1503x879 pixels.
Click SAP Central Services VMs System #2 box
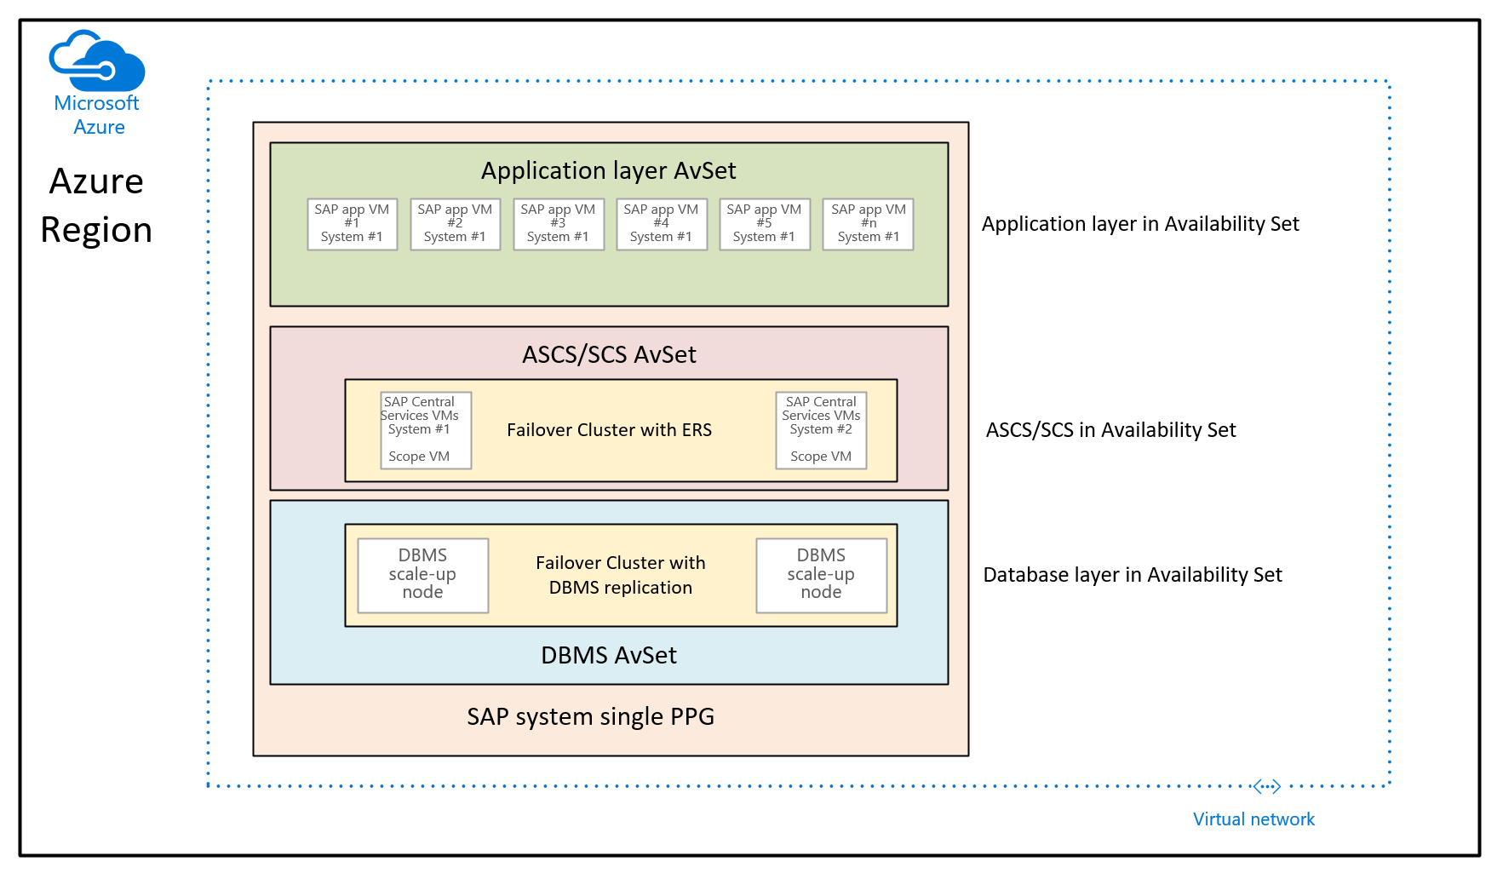pyautogui.click(x=822, y=430)
